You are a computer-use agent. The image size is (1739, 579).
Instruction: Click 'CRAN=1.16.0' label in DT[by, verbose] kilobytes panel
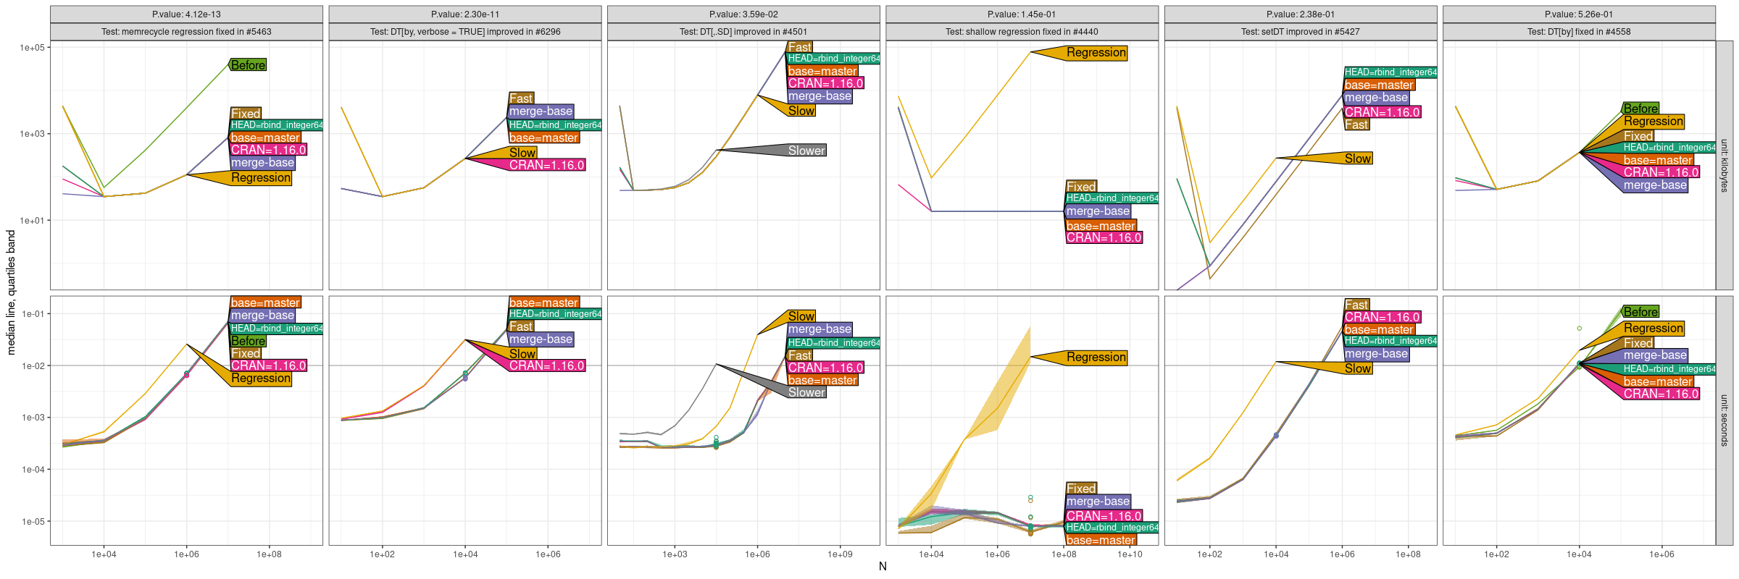coord(546,166)
